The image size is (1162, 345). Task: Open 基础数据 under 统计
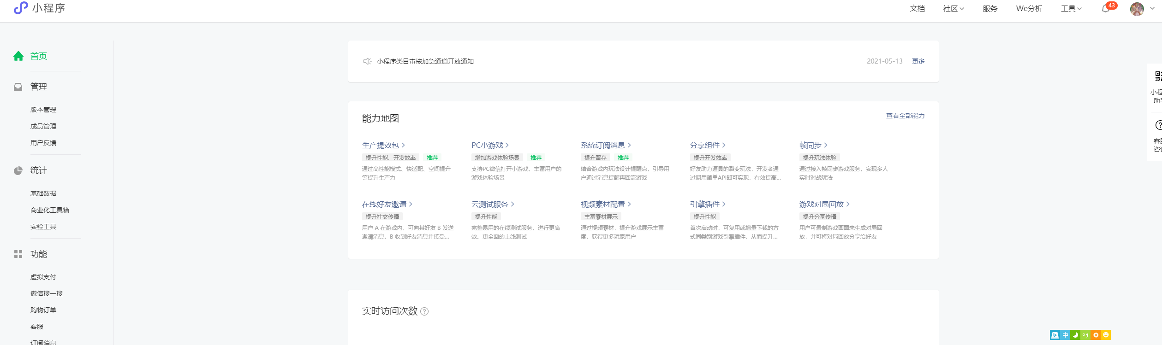(43, 193)
